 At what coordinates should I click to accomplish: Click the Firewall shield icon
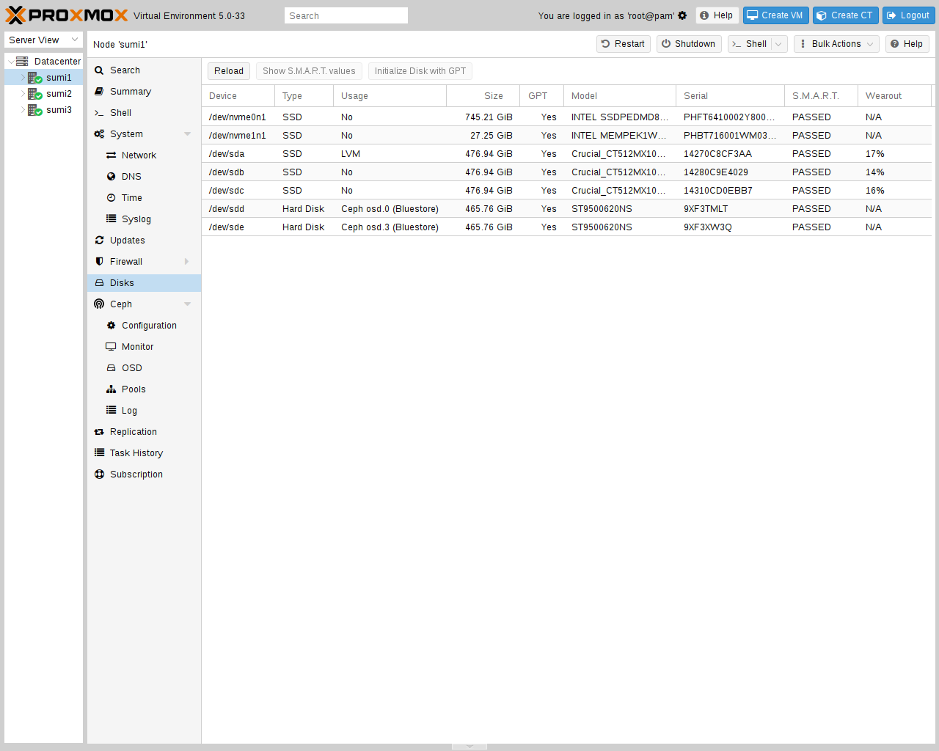[99, 262]
